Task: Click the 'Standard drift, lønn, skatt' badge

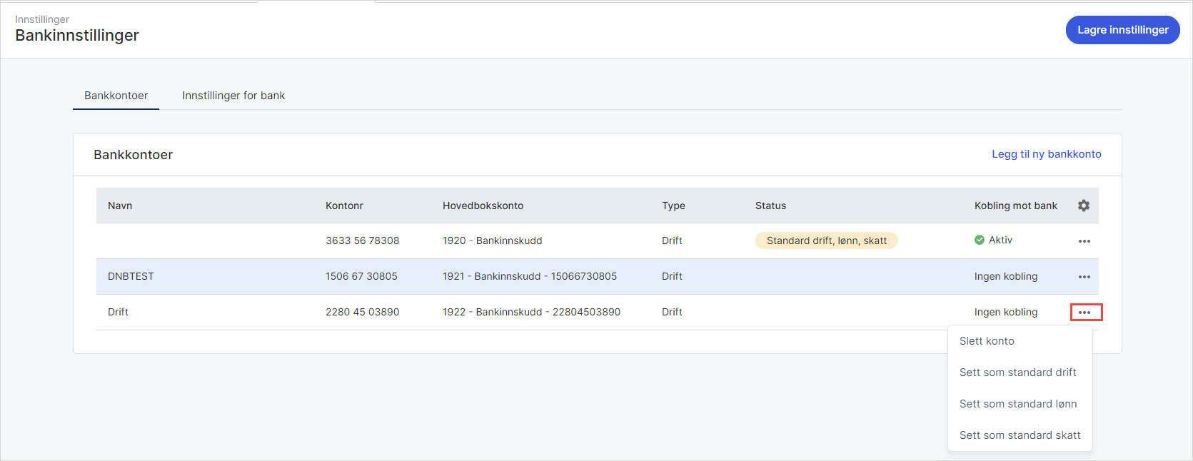Action: [826, 241]
